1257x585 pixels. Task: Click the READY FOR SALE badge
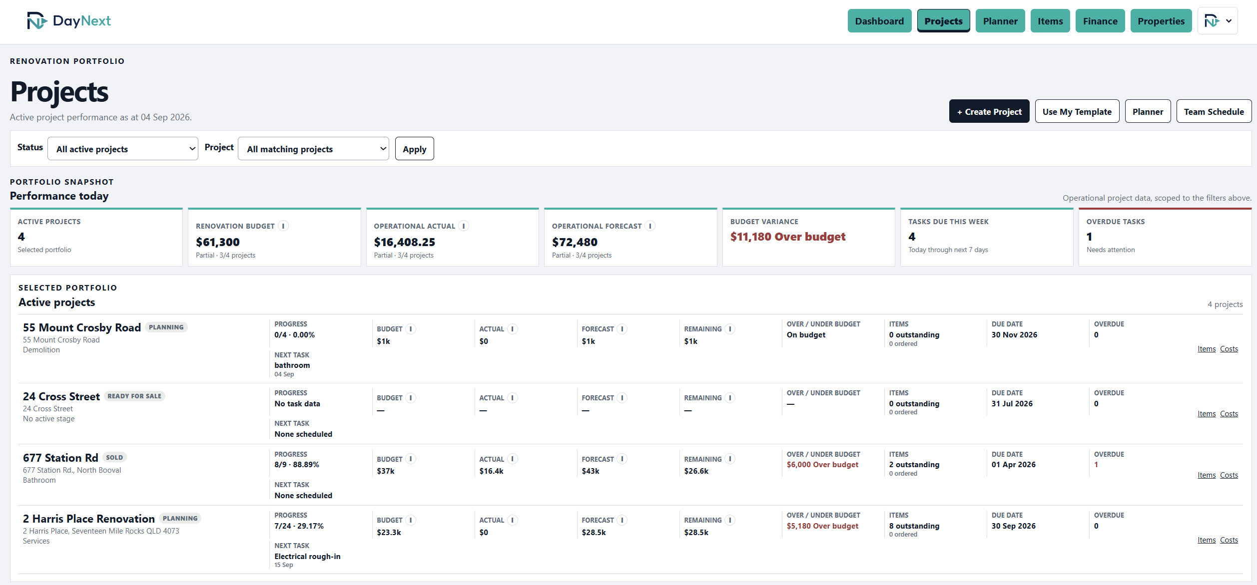[x=134, y=396]
